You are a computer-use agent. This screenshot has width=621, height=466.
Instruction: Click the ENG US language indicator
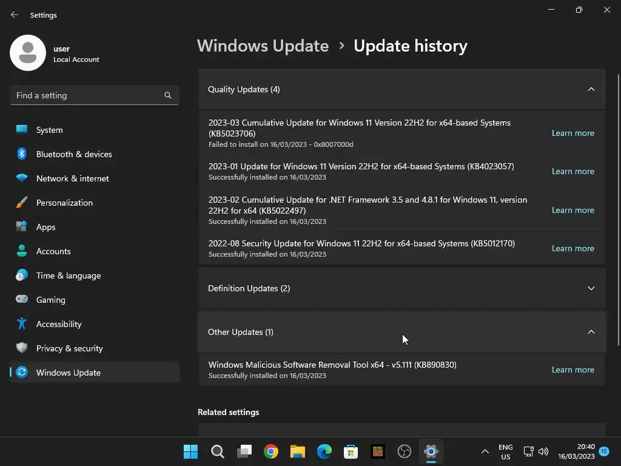coord(505,451)
